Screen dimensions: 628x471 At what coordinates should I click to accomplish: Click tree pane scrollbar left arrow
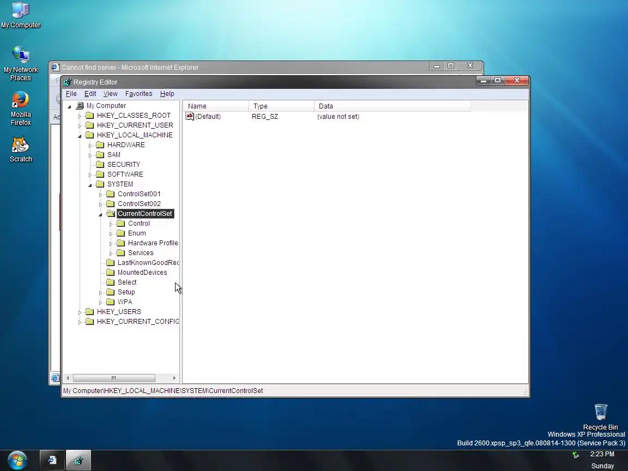click(68, 378)
